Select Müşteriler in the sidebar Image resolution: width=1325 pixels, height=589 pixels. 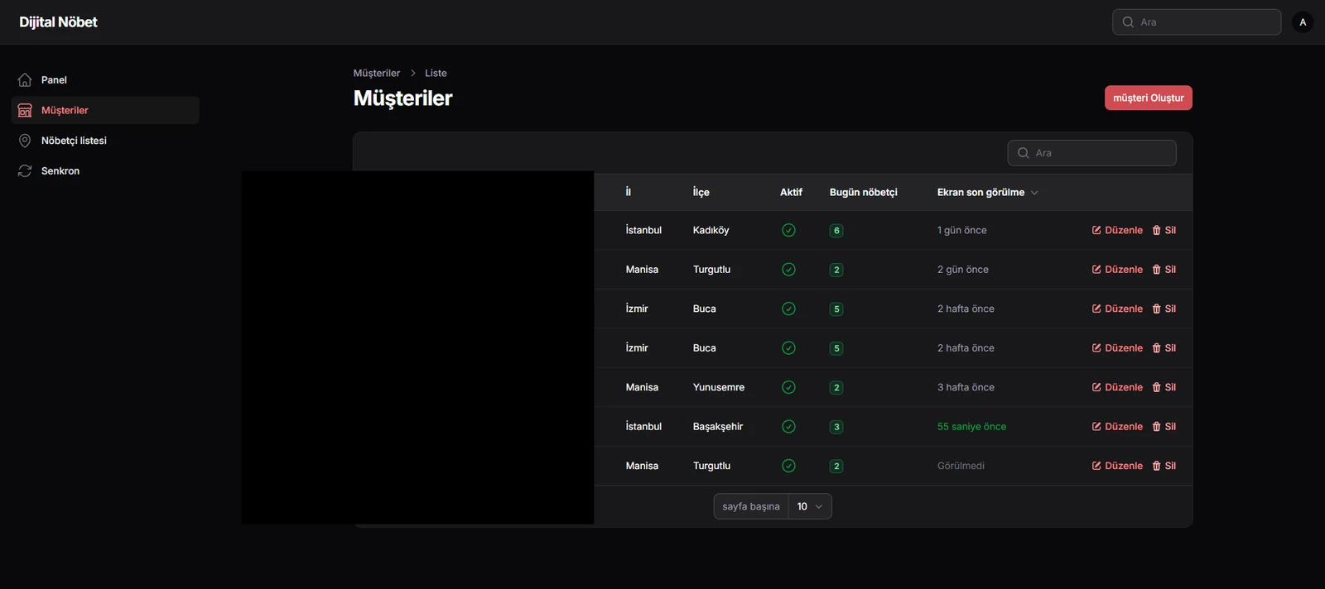point(105,110)
